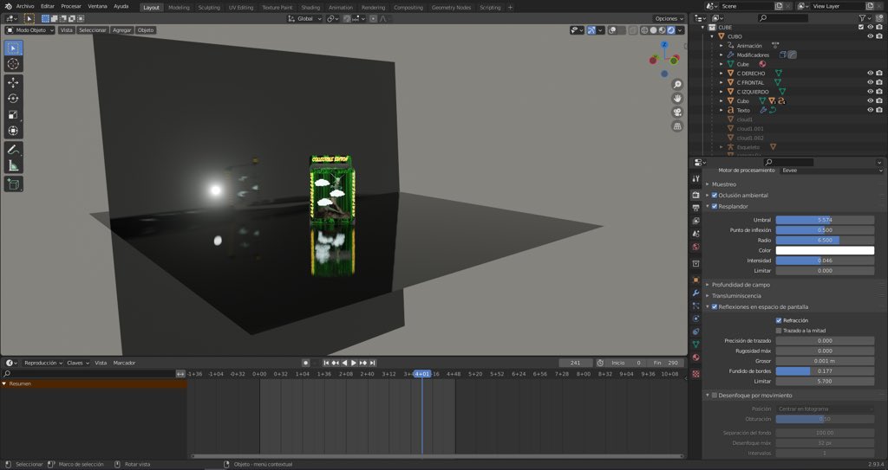Enable Desenfoque por movimiento checkbox
The height and width of the screenshot is (470, 888).
715,396
